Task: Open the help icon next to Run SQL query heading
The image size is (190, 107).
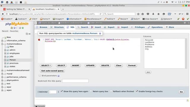Action: pyautogui.click(x=100, y=33)
